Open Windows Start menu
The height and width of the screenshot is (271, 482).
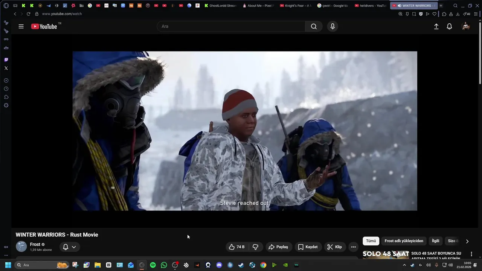(x=8, y=265)
